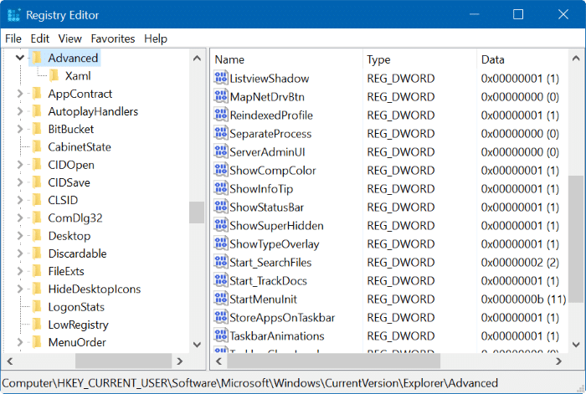The width and height of the screenshot is (586, 394).
Task: Click the ServerAdminUI DWORD value icon
Action: [221, 151]
